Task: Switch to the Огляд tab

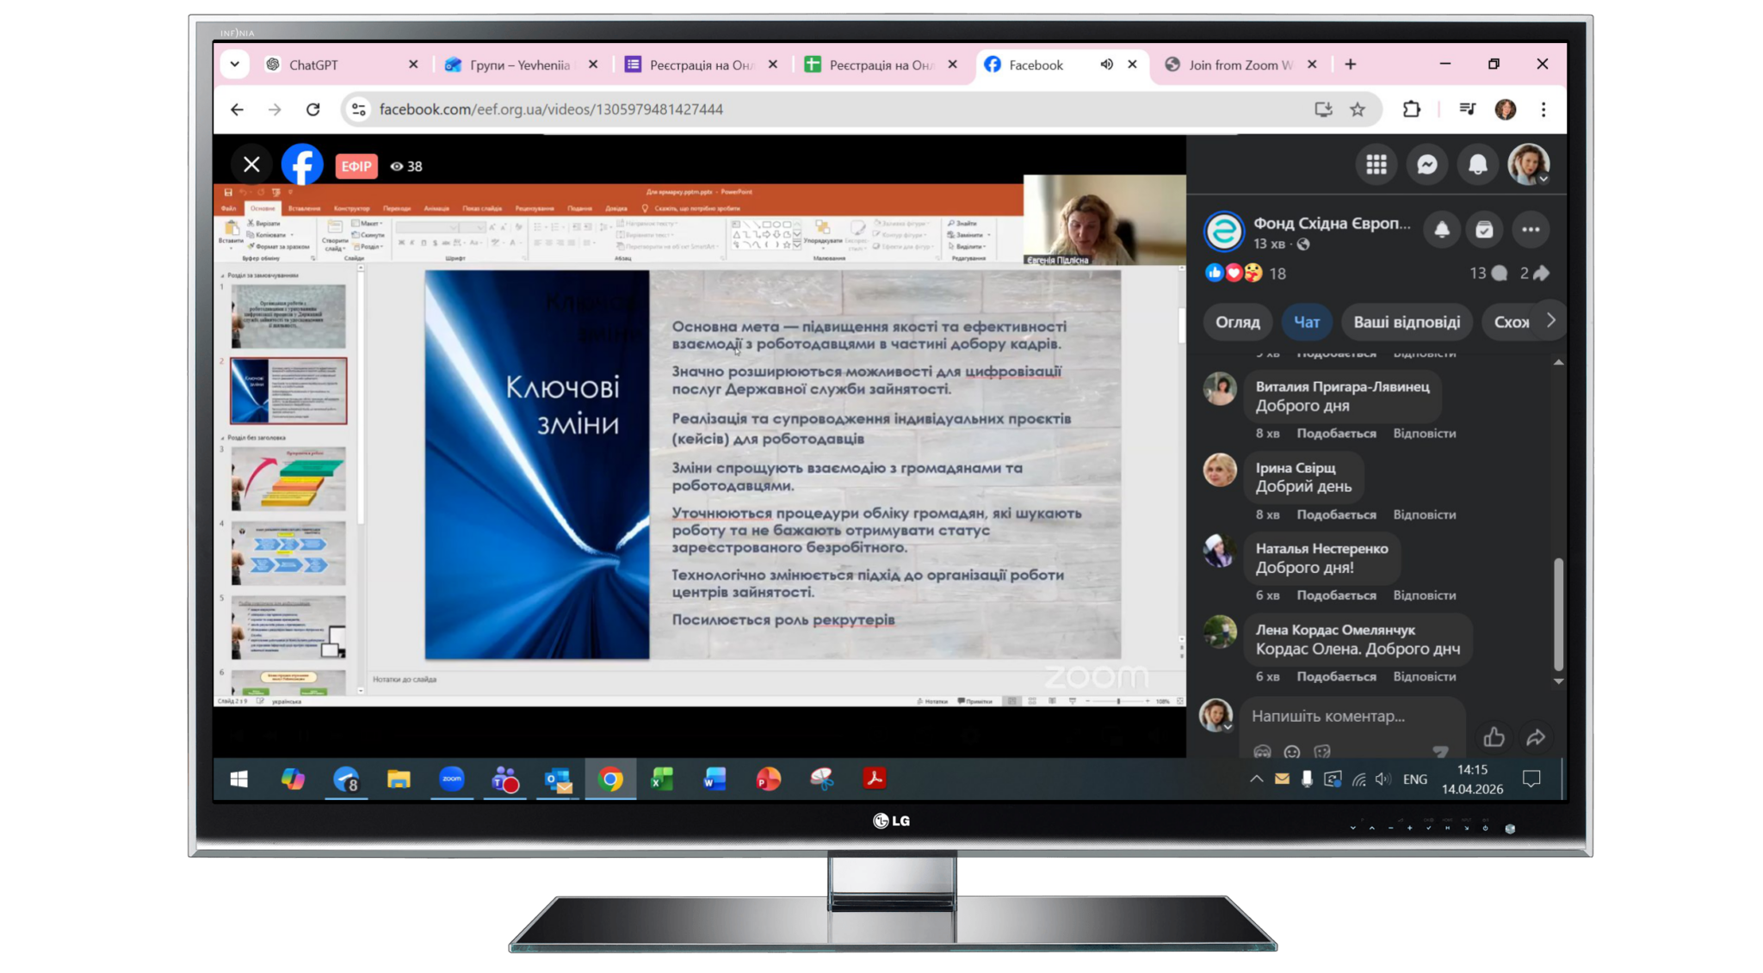Action: (1237, 323)
